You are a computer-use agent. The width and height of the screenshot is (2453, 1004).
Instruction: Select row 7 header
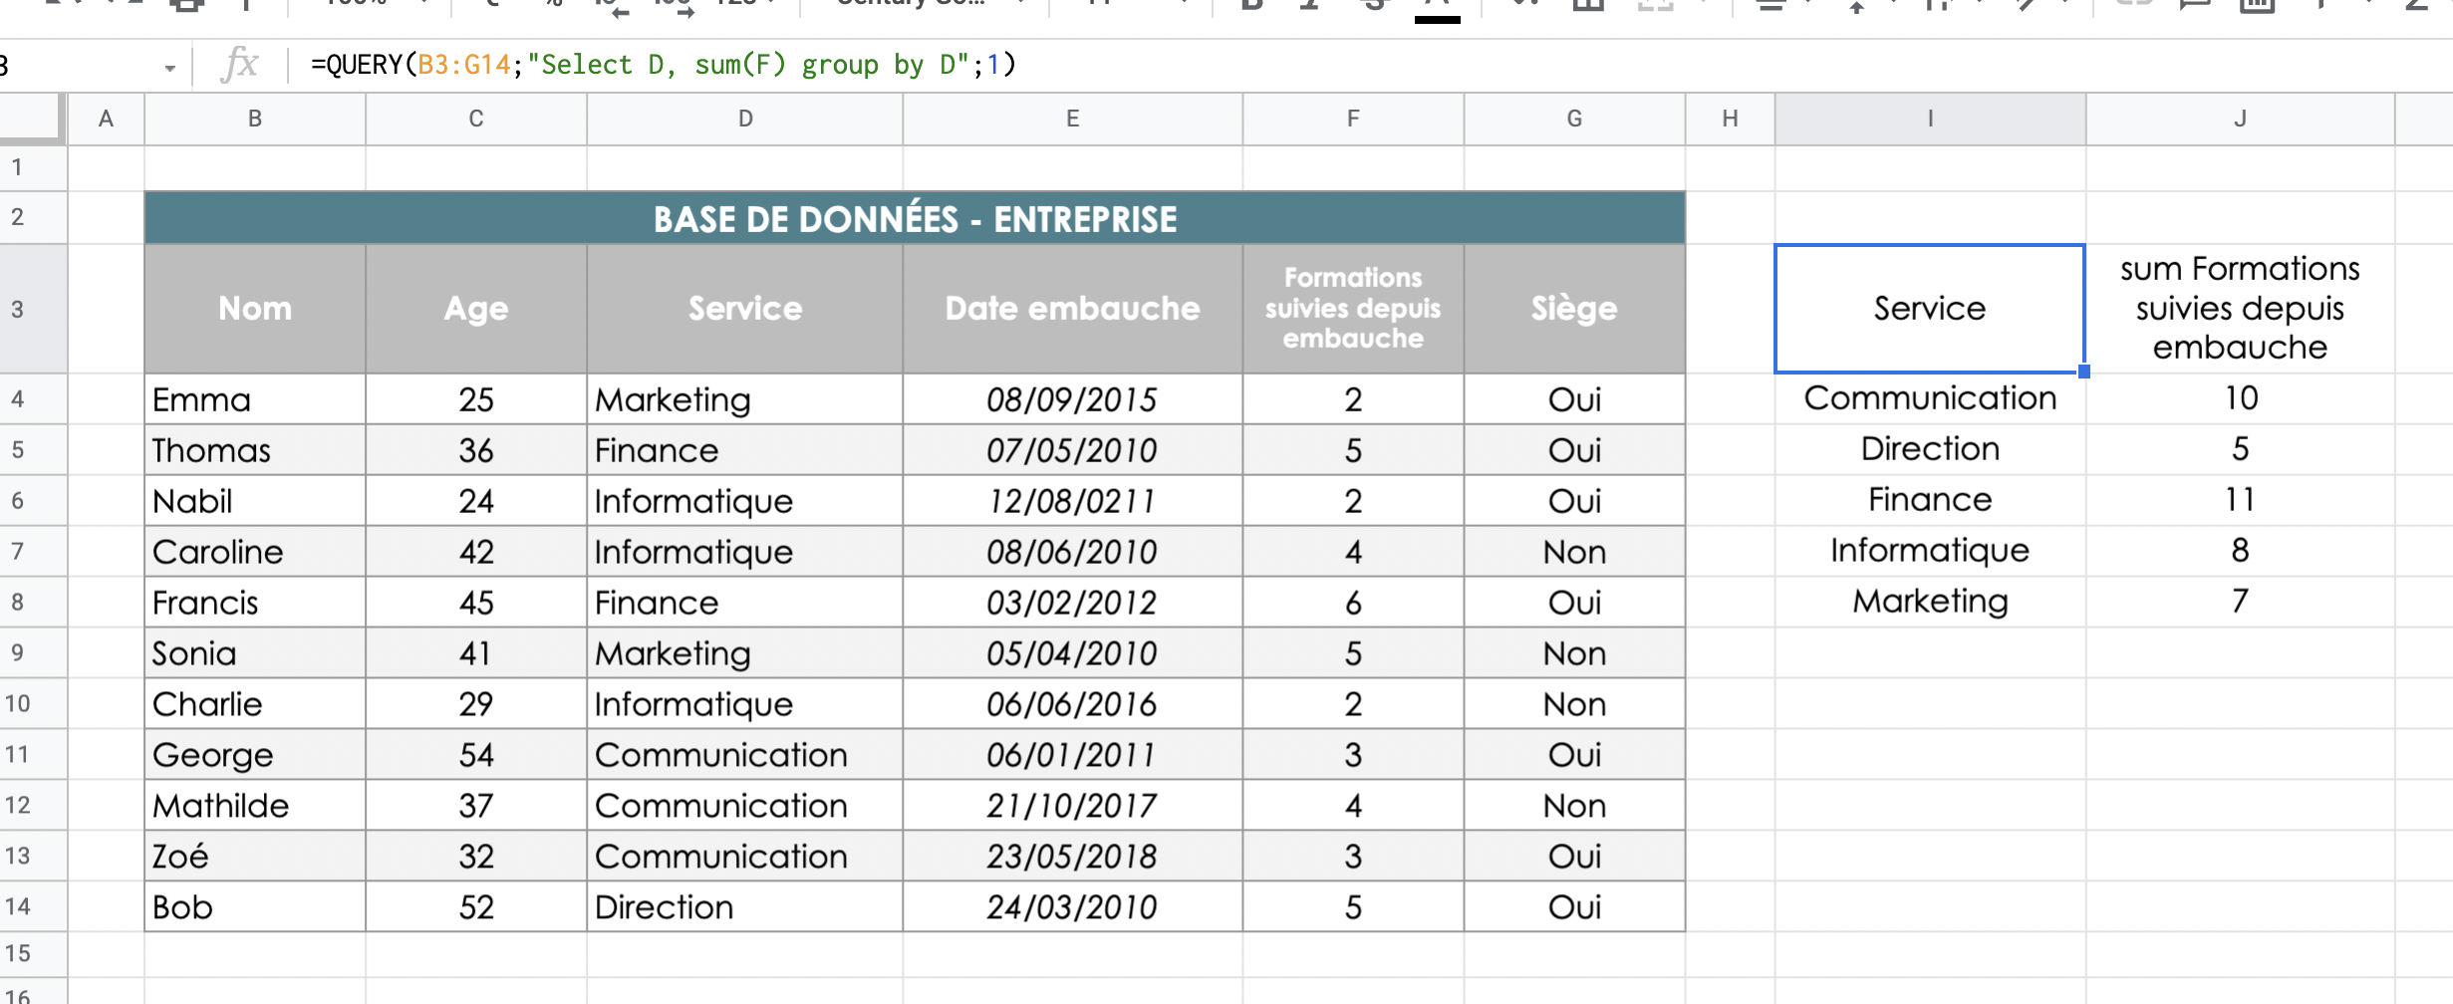pos(33,551)
